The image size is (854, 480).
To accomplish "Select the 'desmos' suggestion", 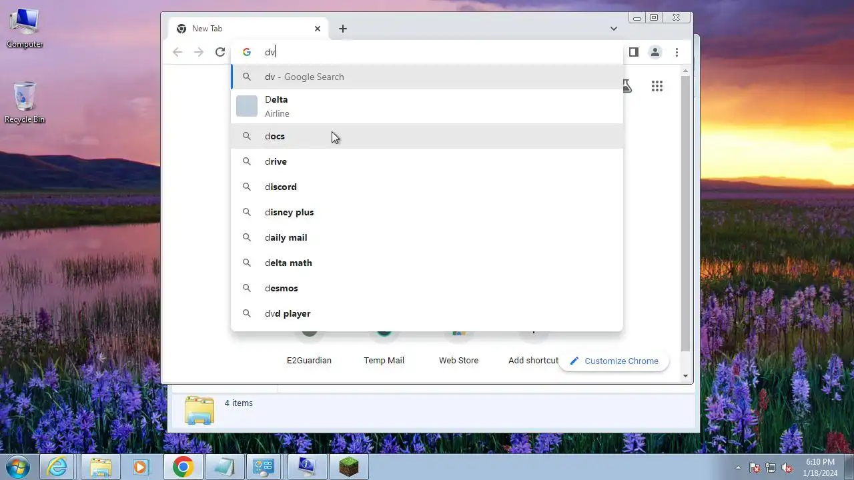I will point(427,288).
